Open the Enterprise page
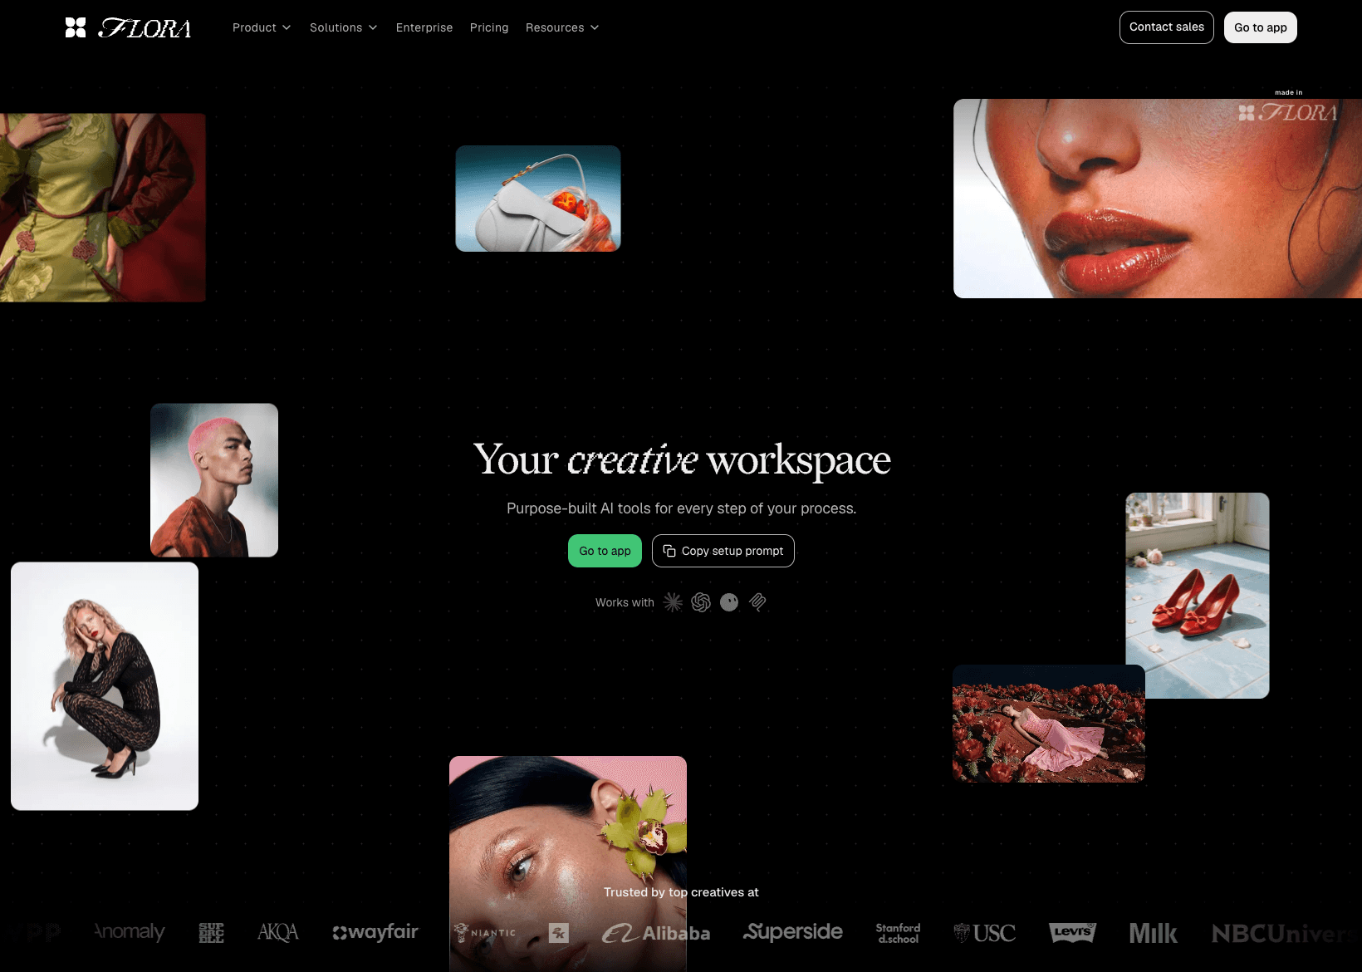The width and height of the screenshot is (1362, 972). [424, 27]
